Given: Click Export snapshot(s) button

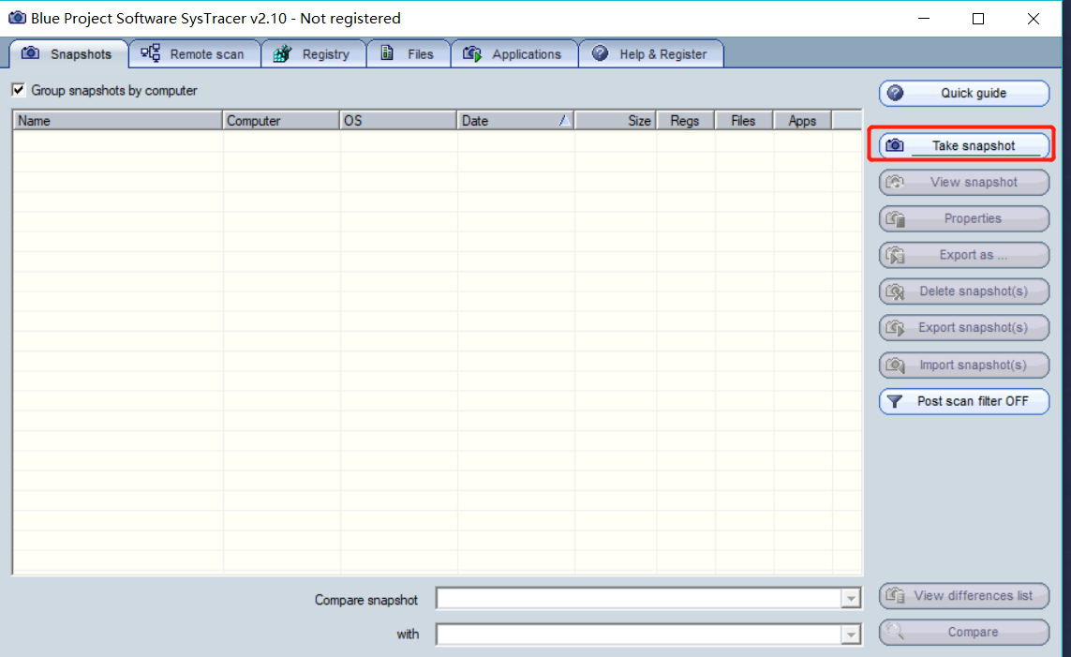Looking at the screenshot, I should [964, 328].
